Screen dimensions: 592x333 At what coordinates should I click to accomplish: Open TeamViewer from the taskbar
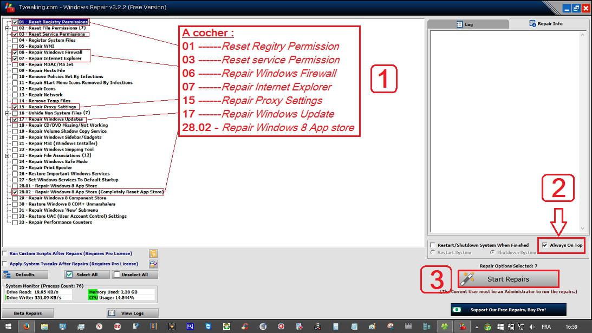point(208,327)
